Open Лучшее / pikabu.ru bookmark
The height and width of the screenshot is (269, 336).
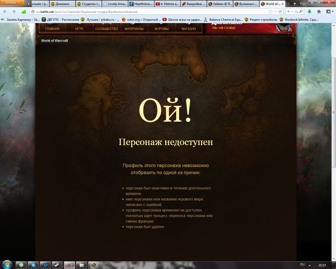point(100,19)
